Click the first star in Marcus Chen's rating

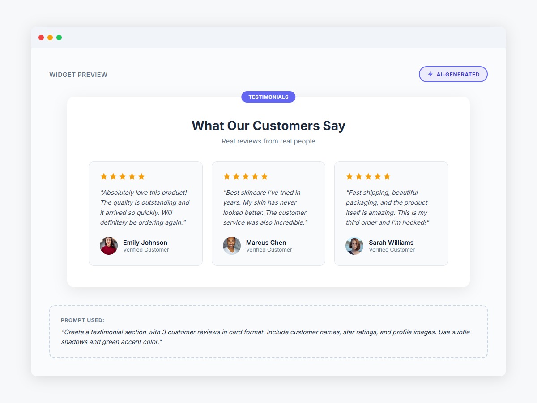point(227,176)
